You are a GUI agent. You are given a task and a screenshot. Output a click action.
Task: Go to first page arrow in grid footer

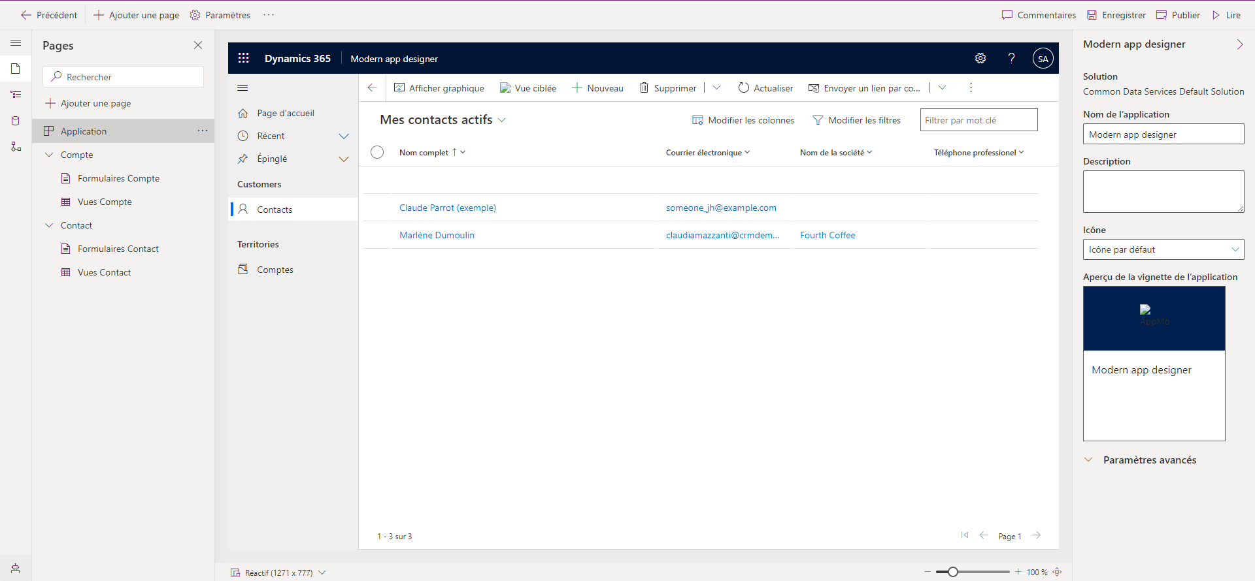(x=965, y=535)
